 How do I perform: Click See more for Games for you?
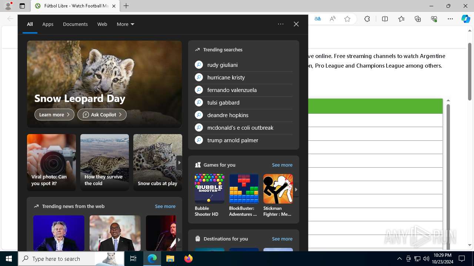[282, 165]
